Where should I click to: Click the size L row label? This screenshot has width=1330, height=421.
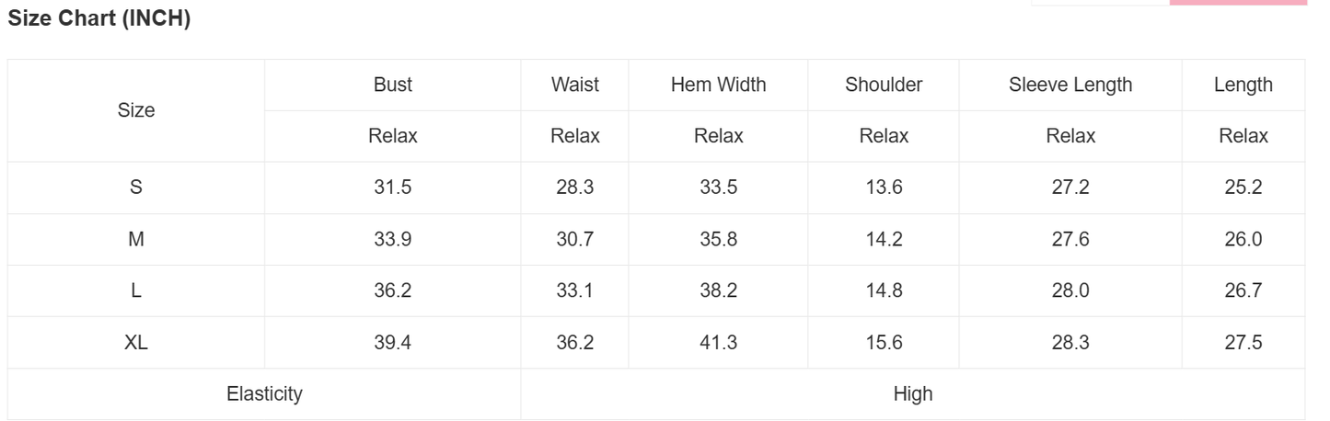(x=136, y=290)
